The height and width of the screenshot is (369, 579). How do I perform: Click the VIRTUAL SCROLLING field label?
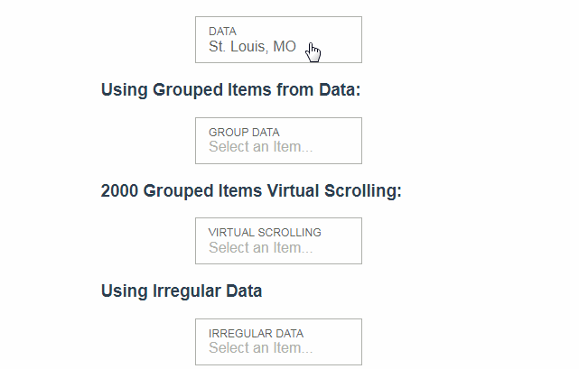265,232
